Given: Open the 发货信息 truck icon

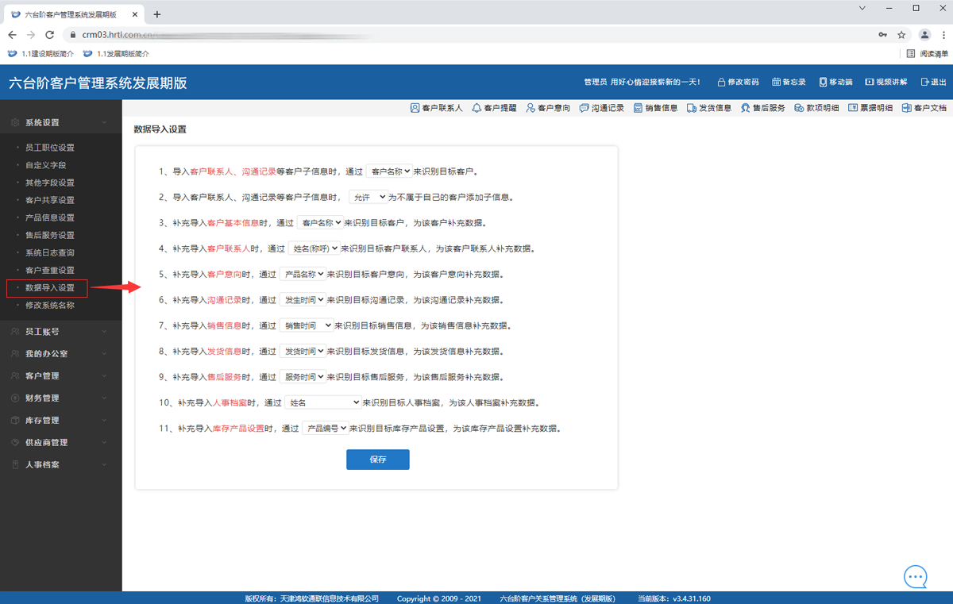Looking at the screenshot, I should (692, 108).
